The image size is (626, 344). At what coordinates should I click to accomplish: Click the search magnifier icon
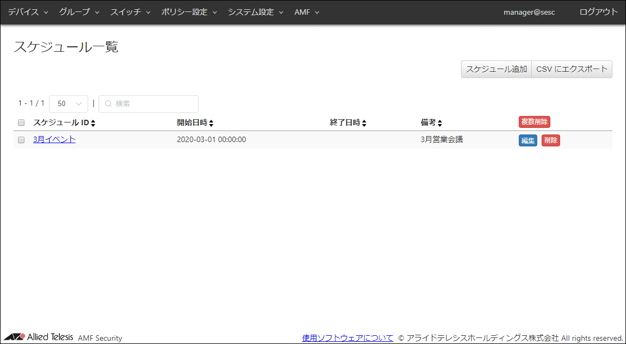point(108,103)
